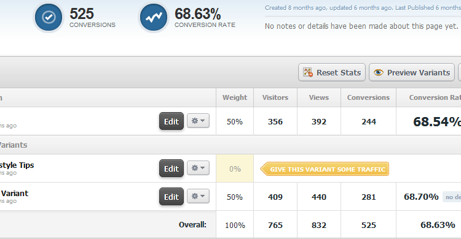The width and height of the screenshot is (461, 239).
Task: Click the 392 views value
Action: click(319, 122)
